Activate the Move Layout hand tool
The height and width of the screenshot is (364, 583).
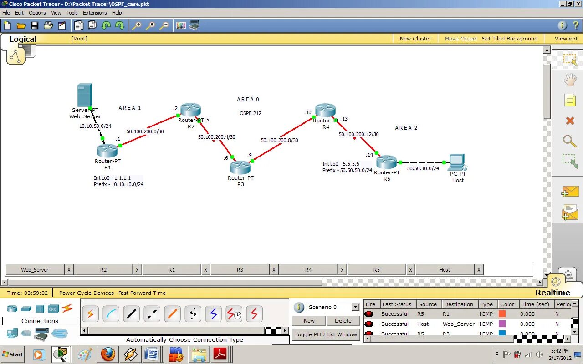[x=570, y=80]
